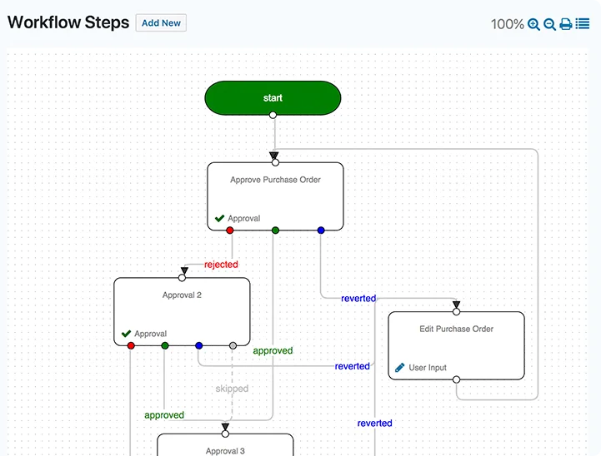The height and width of the screenshot is (456, 601).
Task: Click gray skipped connector on Approval 2
Action: coord(233,345)
